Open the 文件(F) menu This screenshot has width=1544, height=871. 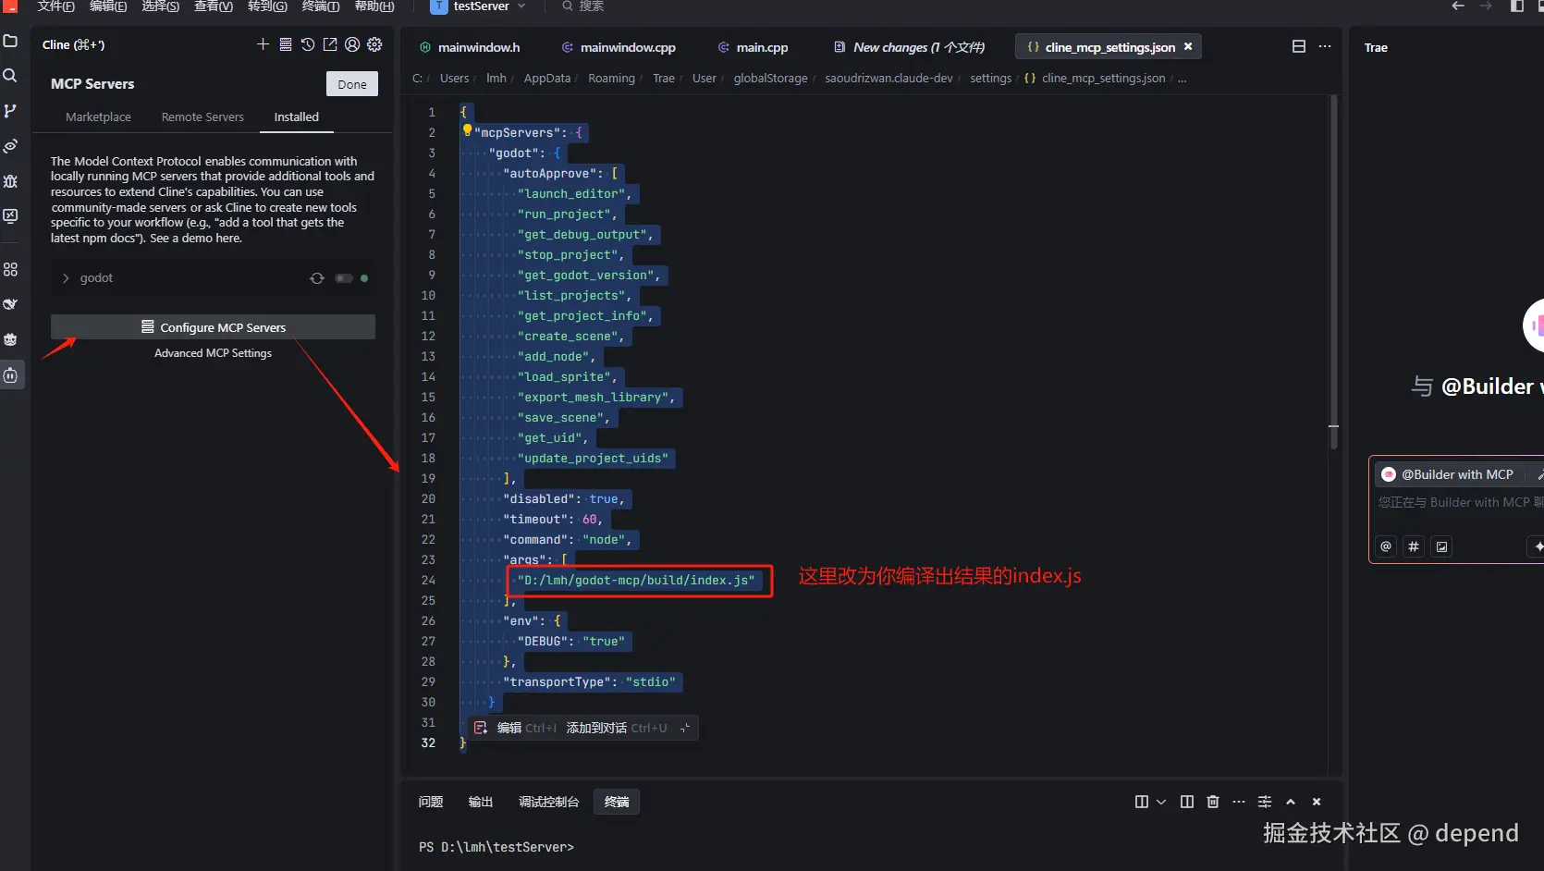pyautogui.click(x=55, y=6)
